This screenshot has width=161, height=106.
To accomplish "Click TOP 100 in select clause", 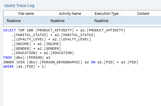I will coord(25,30).
